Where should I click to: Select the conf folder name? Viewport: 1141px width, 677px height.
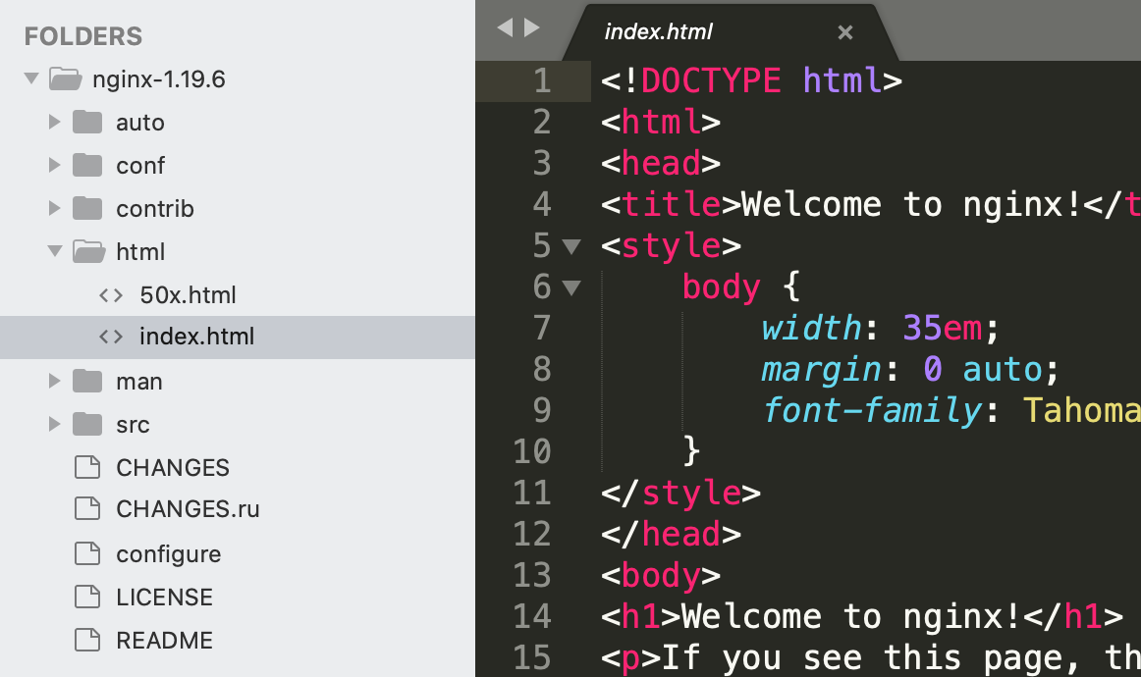140,165
